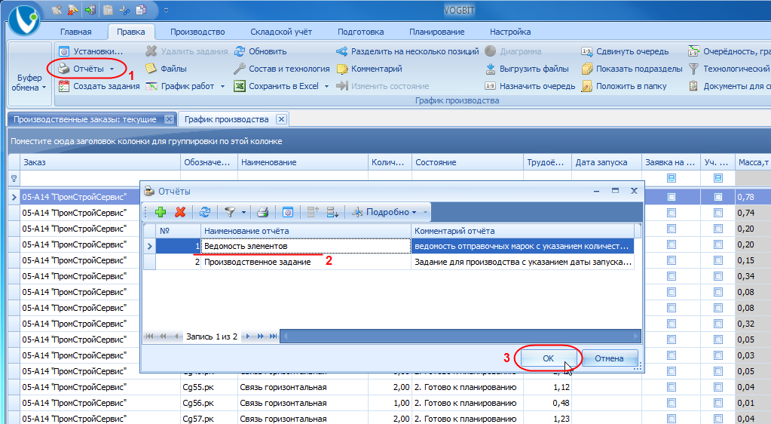The width and height of the screenshot is (771, 424).
Task: Click the Отчёты printer icon in ribbon
Action: tap(64, 69)
